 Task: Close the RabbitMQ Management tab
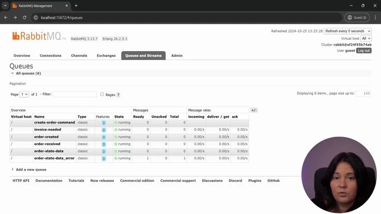tap(67, 5)
